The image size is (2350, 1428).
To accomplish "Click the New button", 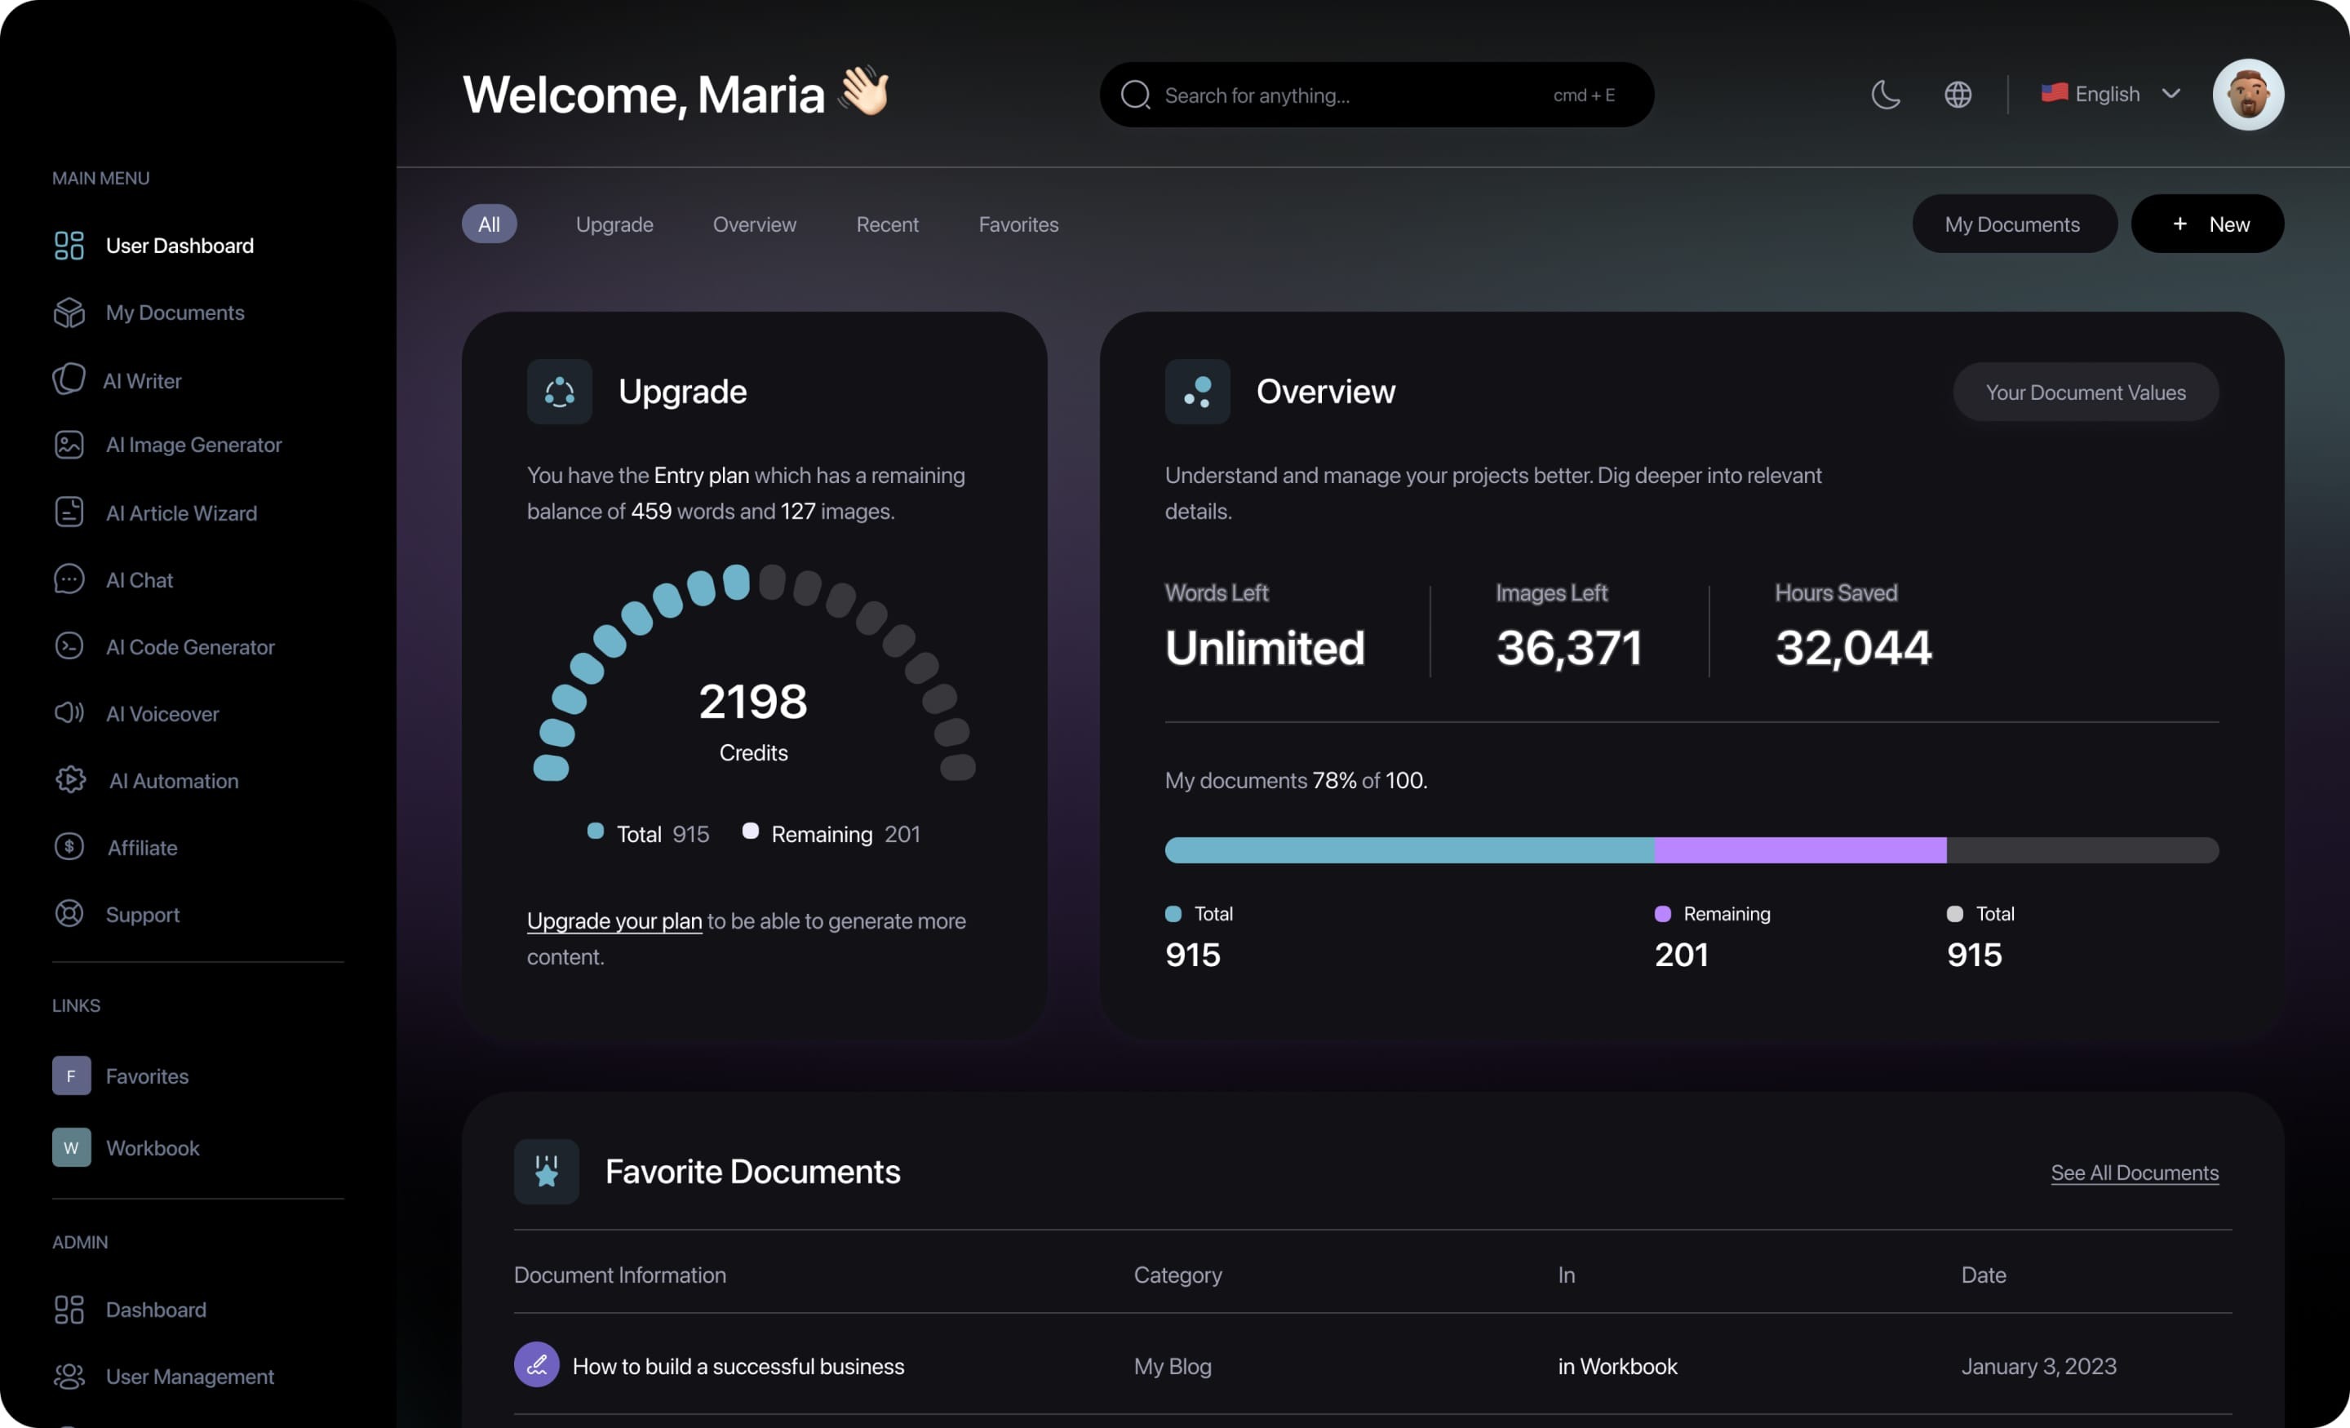I will tap(2208, 224).
